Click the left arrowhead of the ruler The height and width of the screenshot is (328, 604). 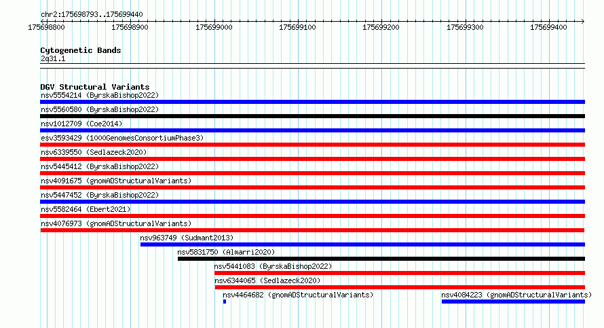coord(42,21)
